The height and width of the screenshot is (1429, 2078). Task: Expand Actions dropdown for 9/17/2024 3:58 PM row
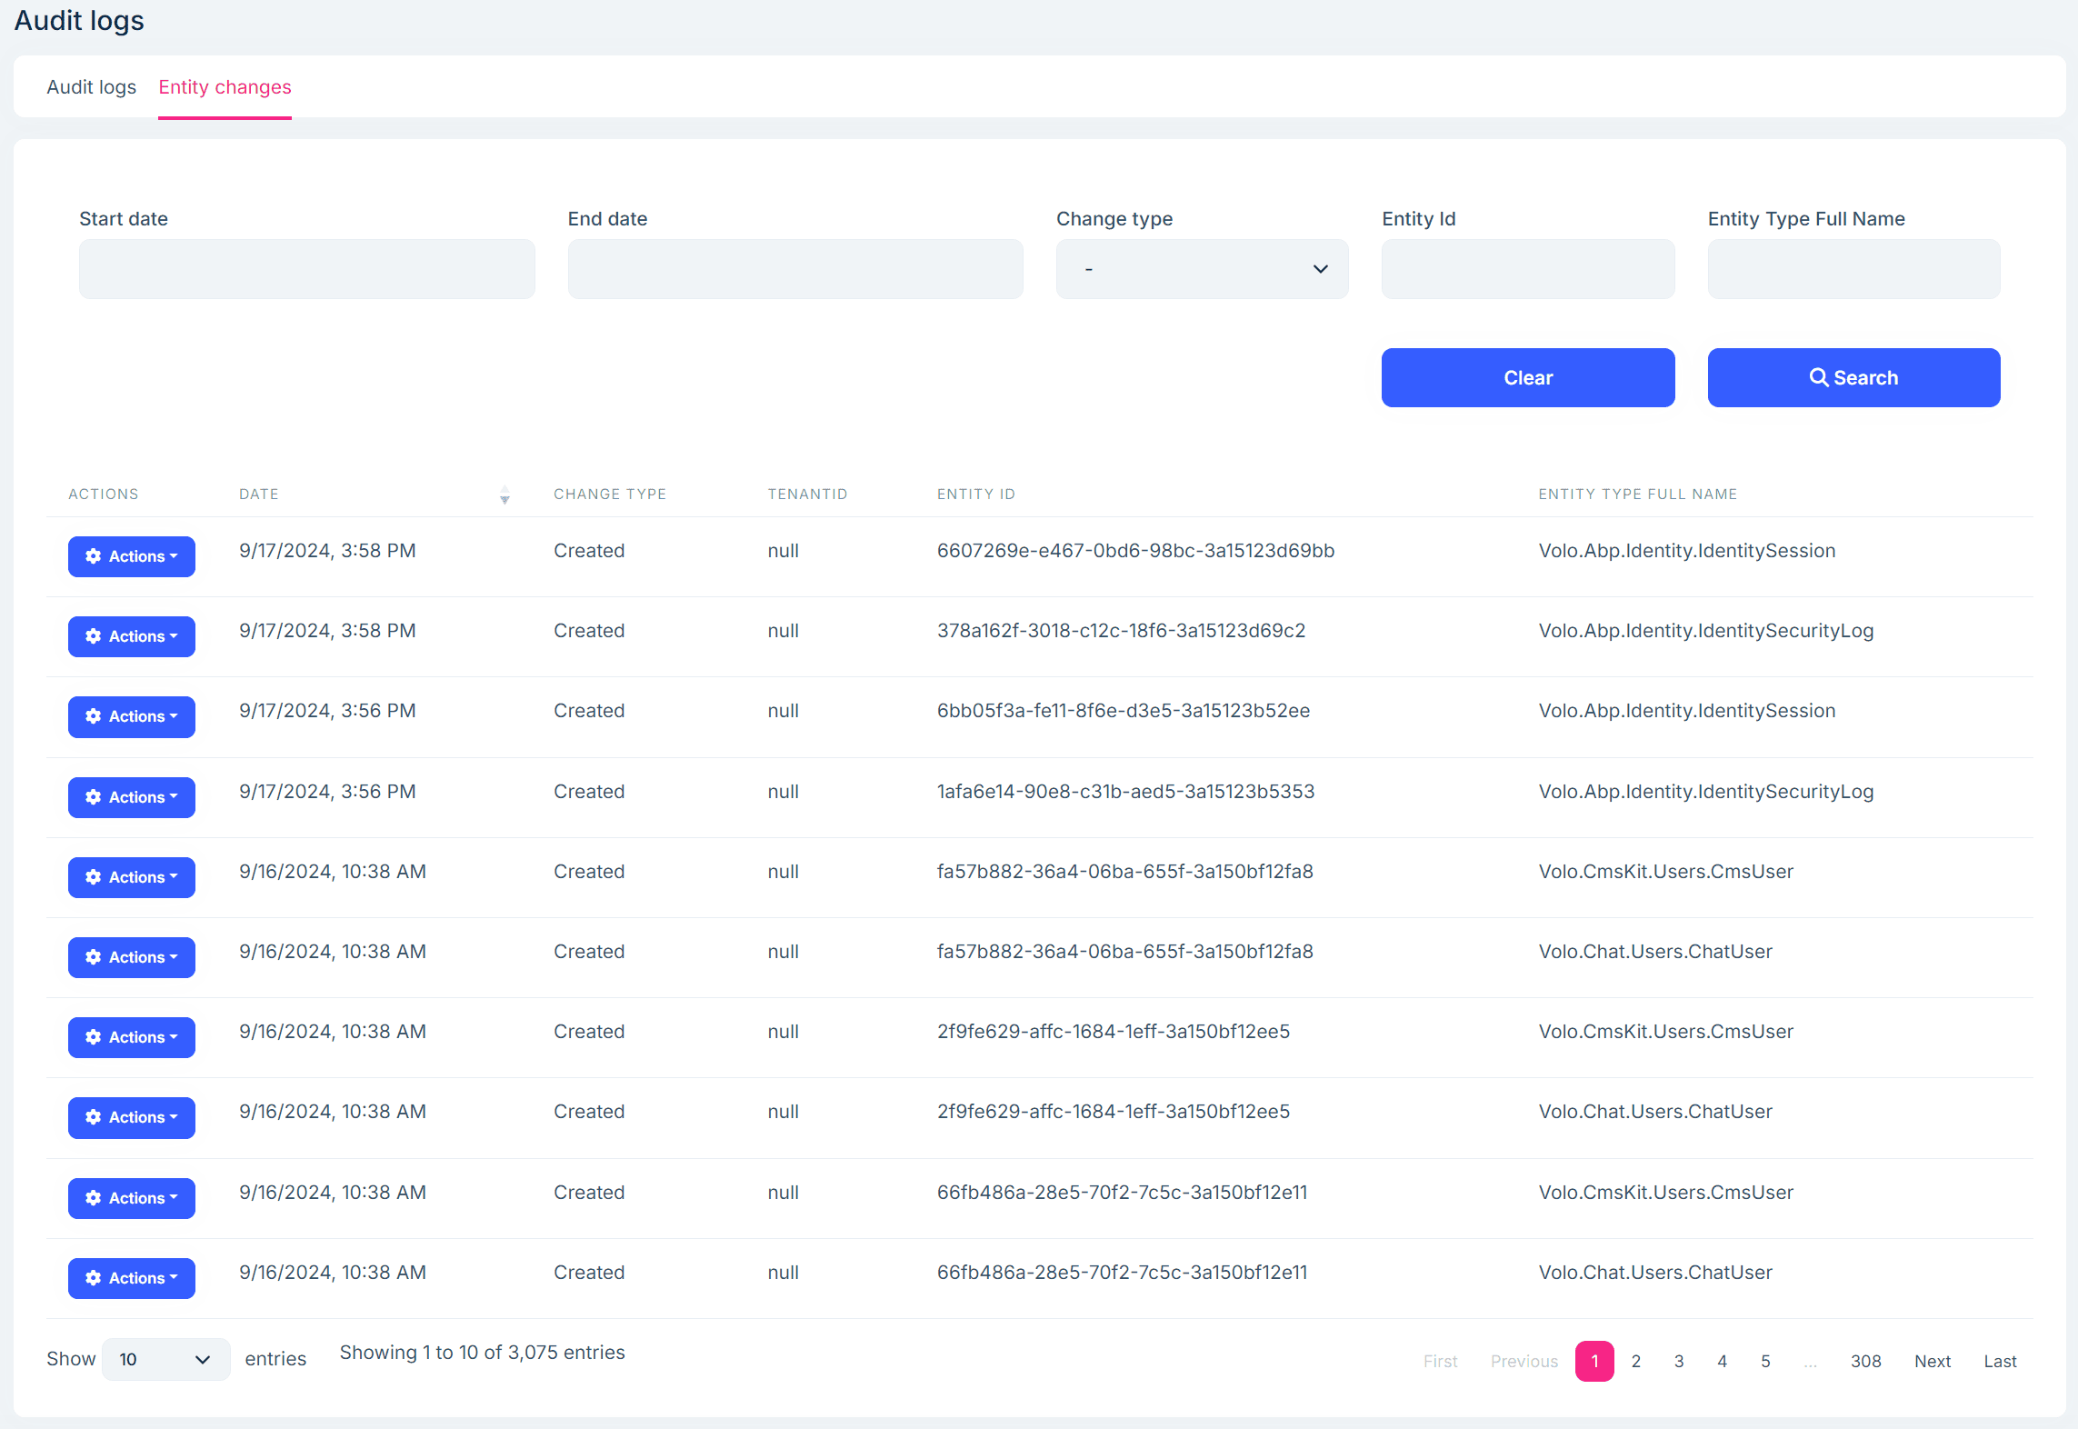[x=131, y=556]
